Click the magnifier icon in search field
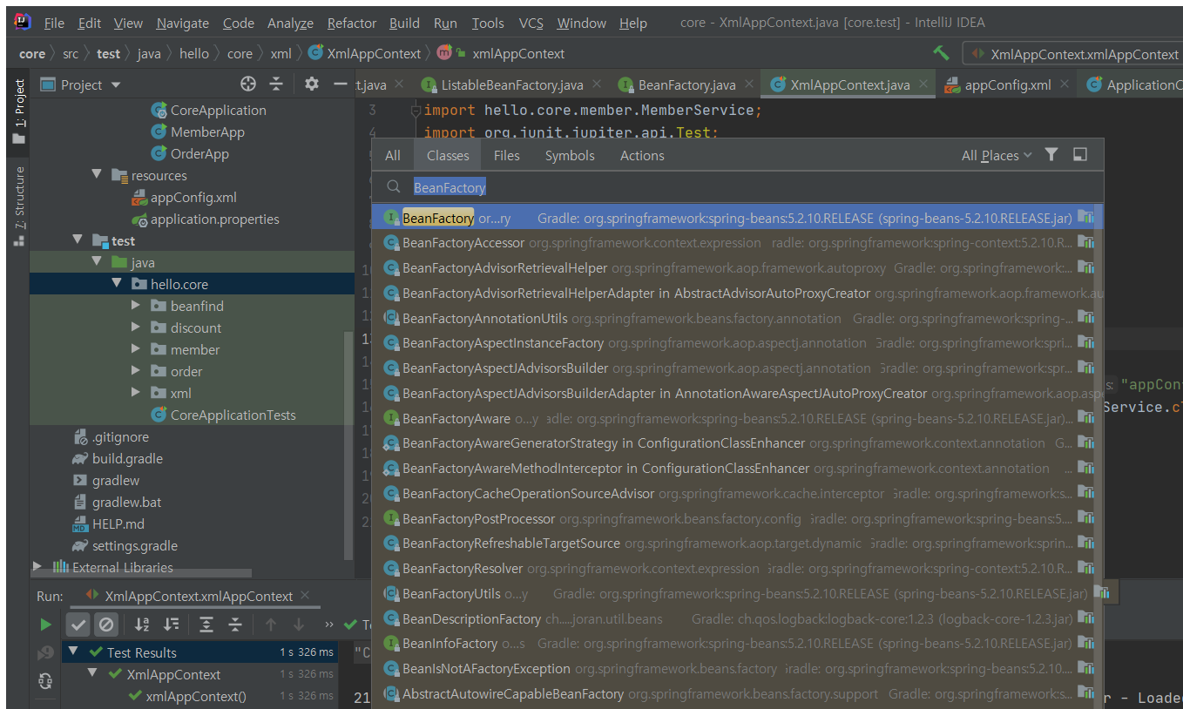1183x709 pixels. (x=394, y=187)
